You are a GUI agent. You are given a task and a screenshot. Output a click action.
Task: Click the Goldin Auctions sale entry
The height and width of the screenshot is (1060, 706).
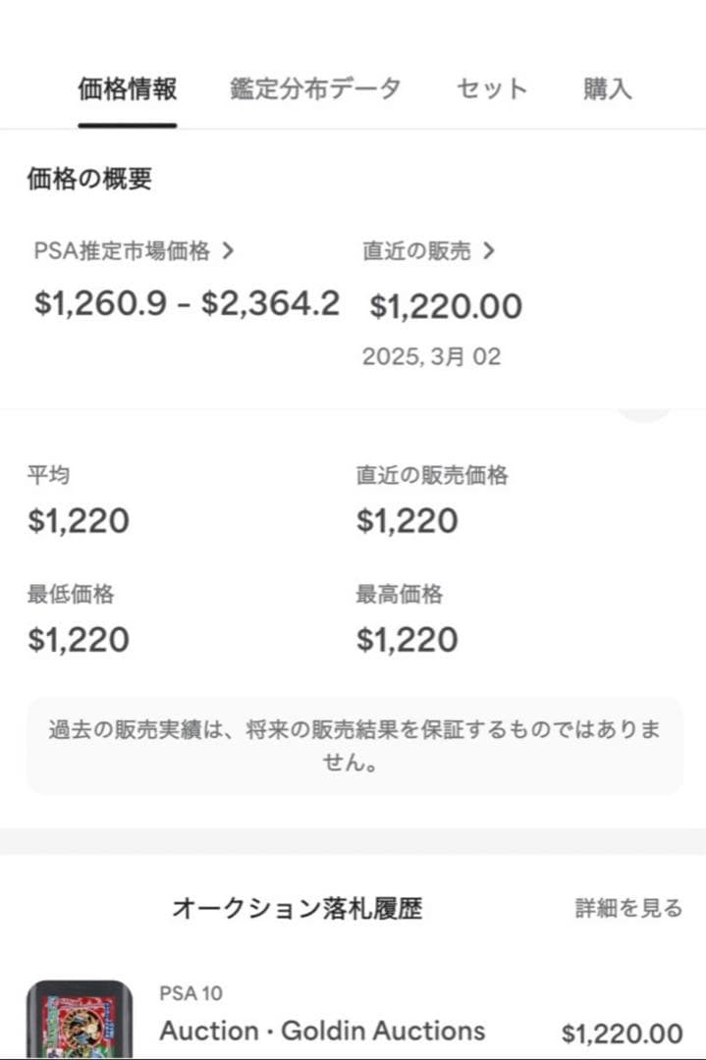321,1032
